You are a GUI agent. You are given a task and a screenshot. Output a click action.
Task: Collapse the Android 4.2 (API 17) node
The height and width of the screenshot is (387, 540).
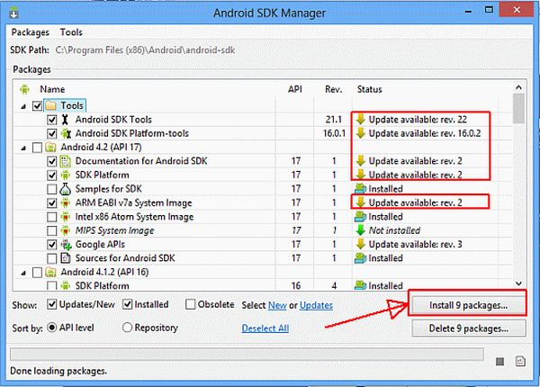23,148
